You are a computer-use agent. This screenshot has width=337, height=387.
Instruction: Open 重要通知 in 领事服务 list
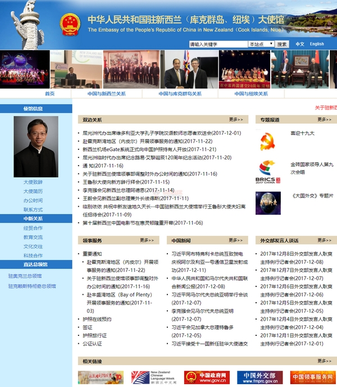pyautogui.click(x=92, y=254)
